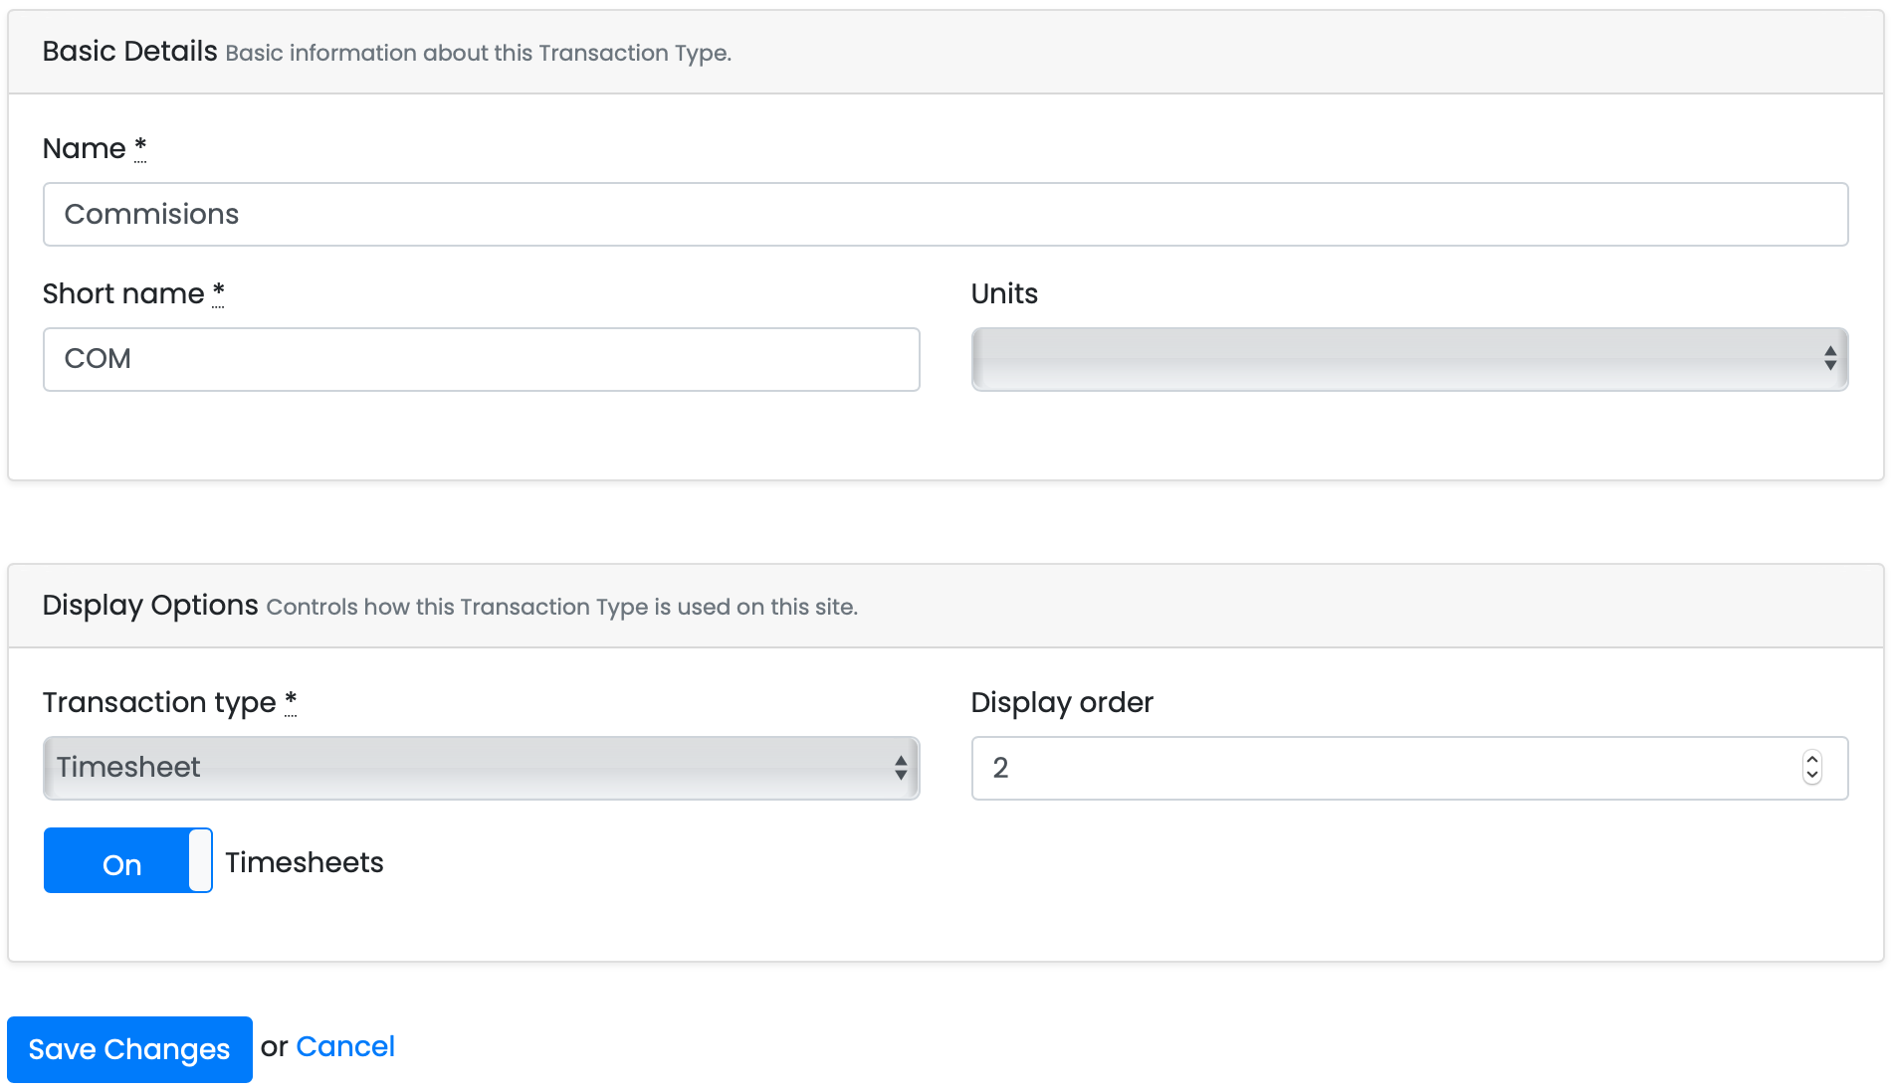1893x1092 pixels.
Task: Click the Display Options section heading
Action: pyautogui.click(x=150, y=605)
